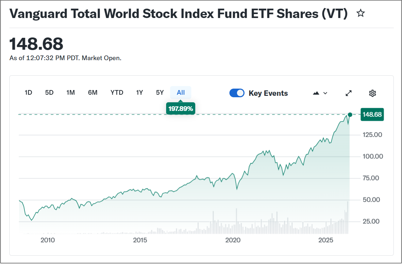Click the tallest volume bar near 2020
Screen dimensions: 402x264
coord(237,220)
